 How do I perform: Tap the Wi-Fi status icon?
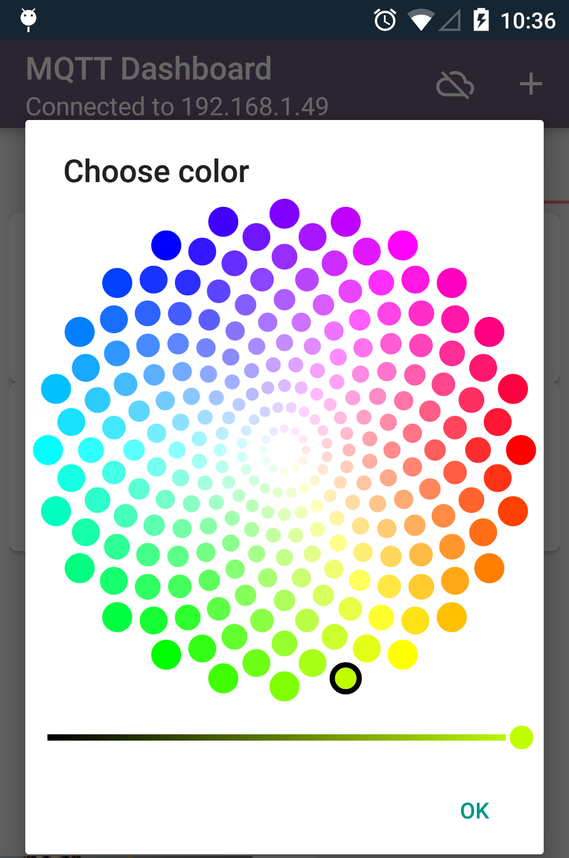[x=420, y=21]
